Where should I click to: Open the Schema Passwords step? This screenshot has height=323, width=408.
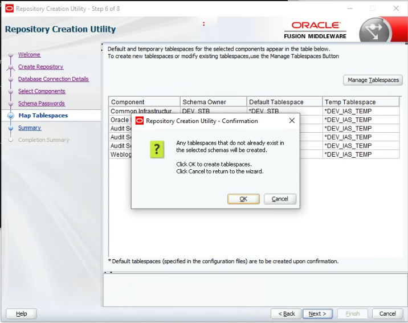[42, 104]
